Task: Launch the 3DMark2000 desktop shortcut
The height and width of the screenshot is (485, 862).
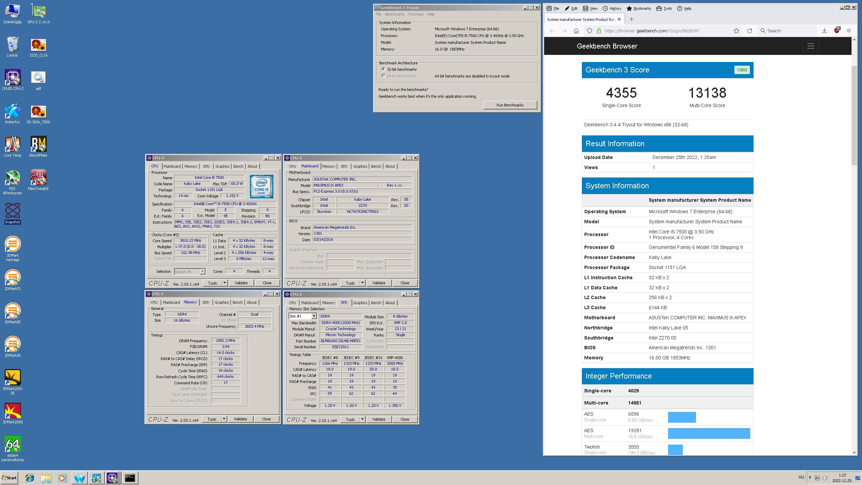Action: click(x=12, y=414)
